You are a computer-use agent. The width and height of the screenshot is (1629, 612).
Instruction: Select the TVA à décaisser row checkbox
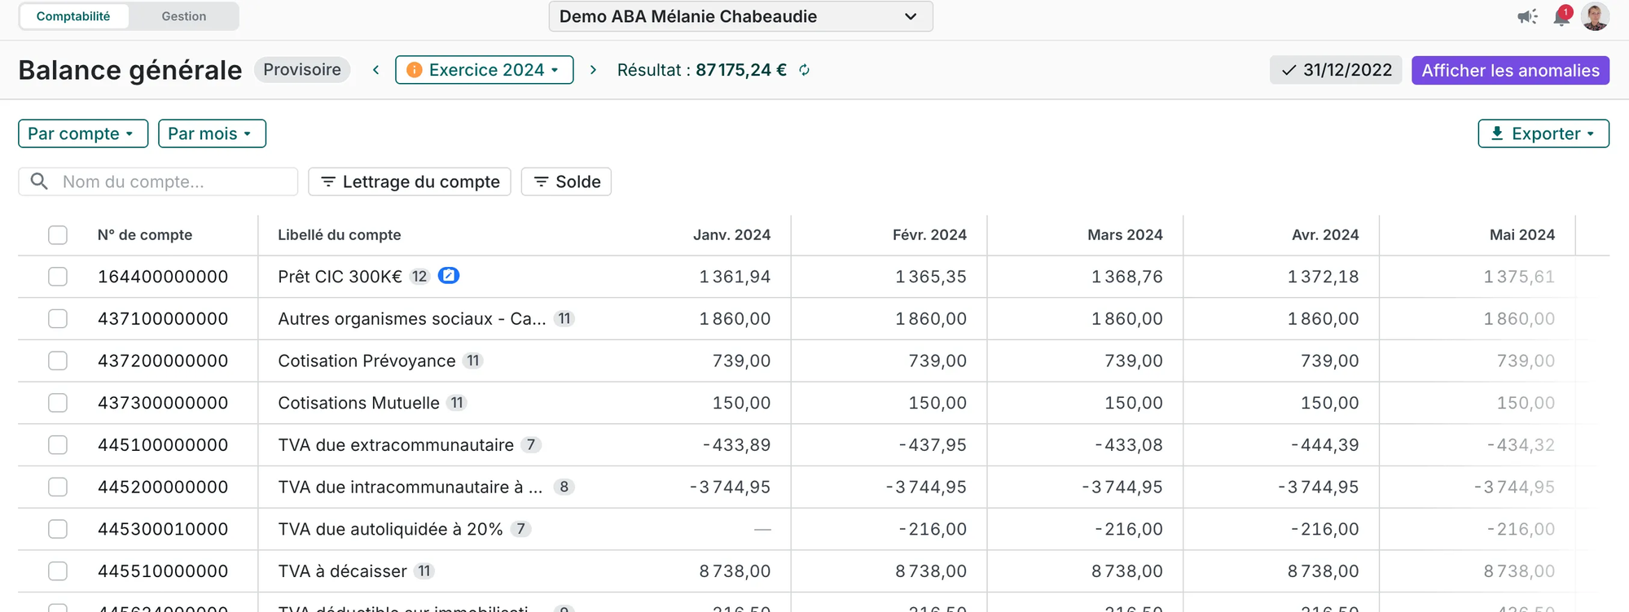click(x=58, y=571)
